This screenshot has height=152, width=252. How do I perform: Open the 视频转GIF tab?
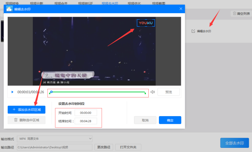click(x=85, y=3)
